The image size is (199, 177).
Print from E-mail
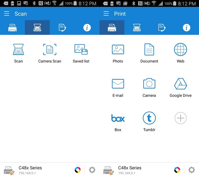(118, 88)
